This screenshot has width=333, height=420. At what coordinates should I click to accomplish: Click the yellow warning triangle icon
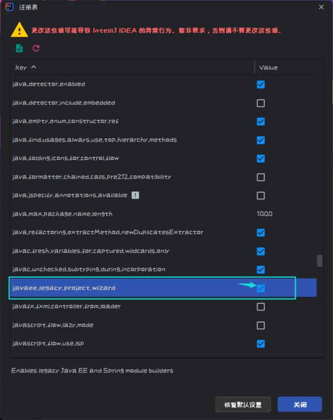tap(19, 29)
